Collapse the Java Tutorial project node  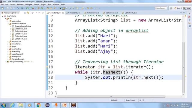click(3, 16)
